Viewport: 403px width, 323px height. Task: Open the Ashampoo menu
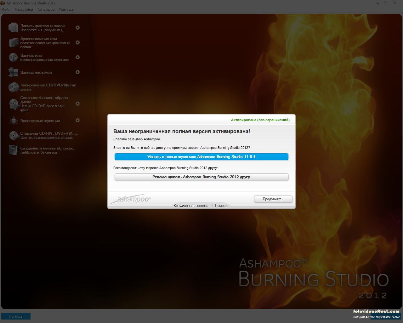(46, 9)
